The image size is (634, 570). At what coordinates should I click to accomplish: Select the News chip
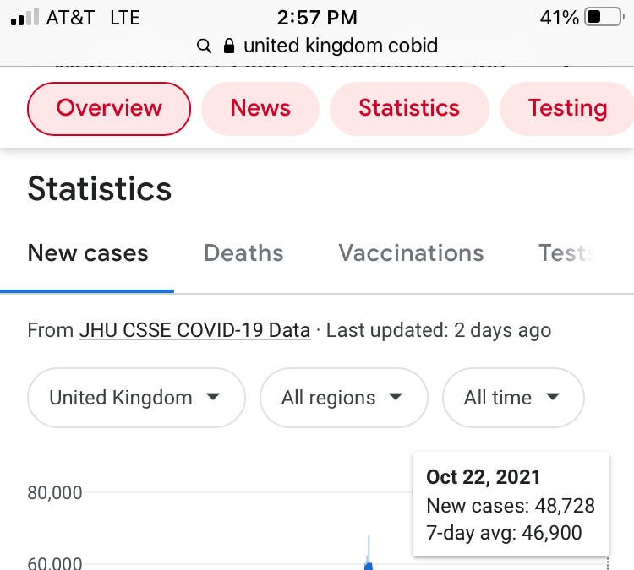pos(260,108)
